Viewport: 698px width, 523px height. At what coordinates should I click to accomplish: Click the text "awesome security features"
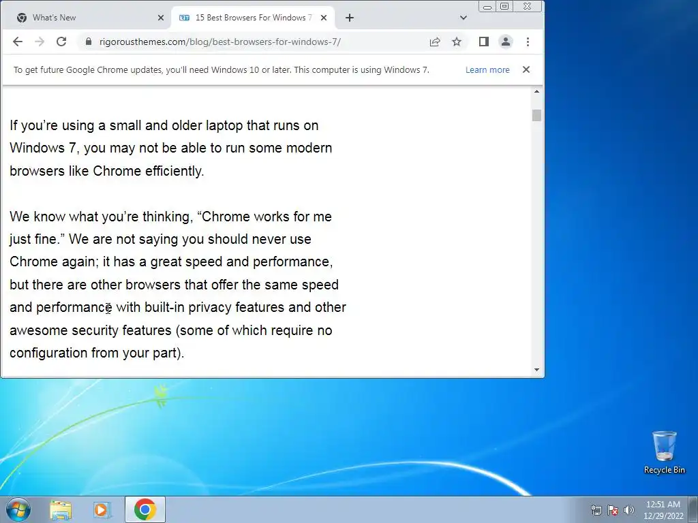point(91,330)
